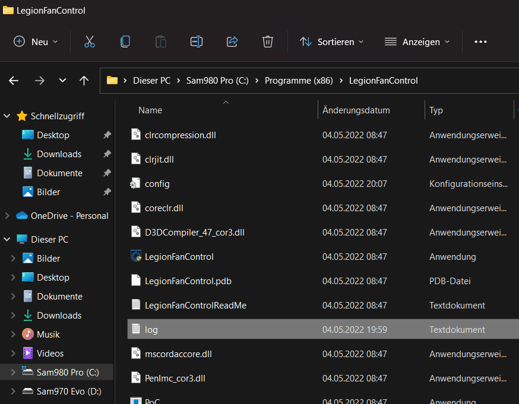Viewport: 519px width, 404px height.
Task: Select Downloads under Schnellzugriff
Action: click(x=59, y=154)
